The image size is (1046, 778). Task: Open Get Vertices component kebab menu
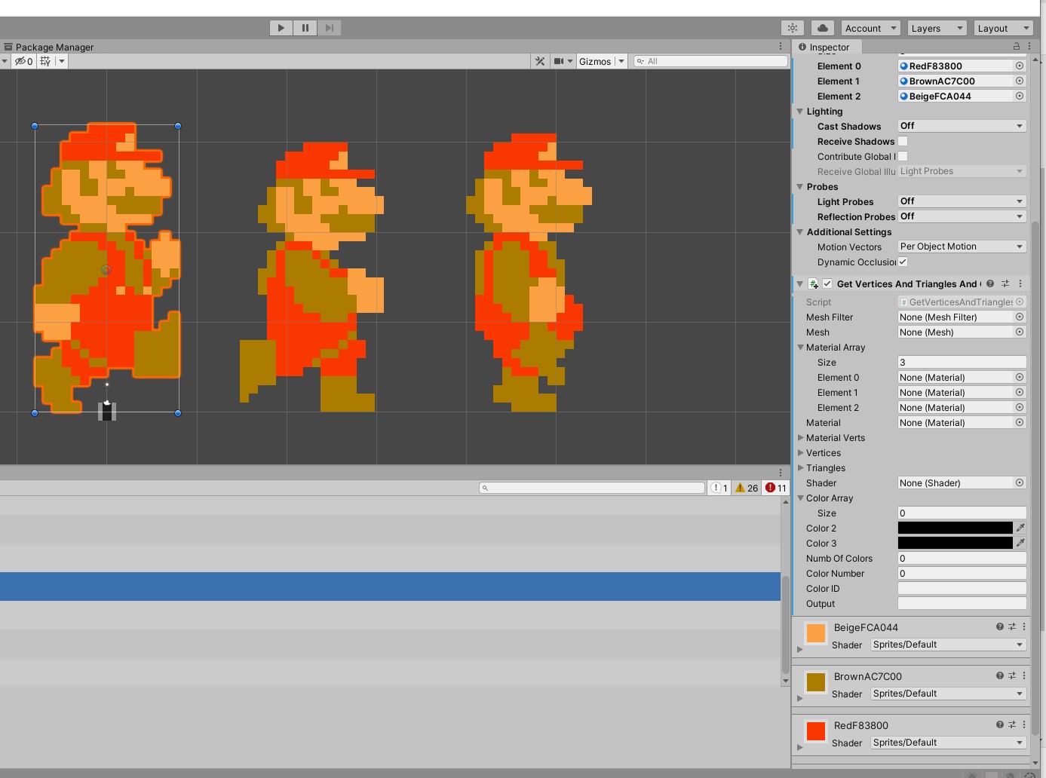(x=1020, y=283)
